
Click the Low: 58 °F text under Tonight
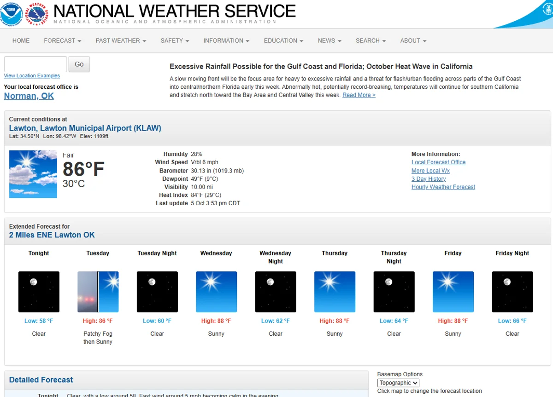[39, 321]
